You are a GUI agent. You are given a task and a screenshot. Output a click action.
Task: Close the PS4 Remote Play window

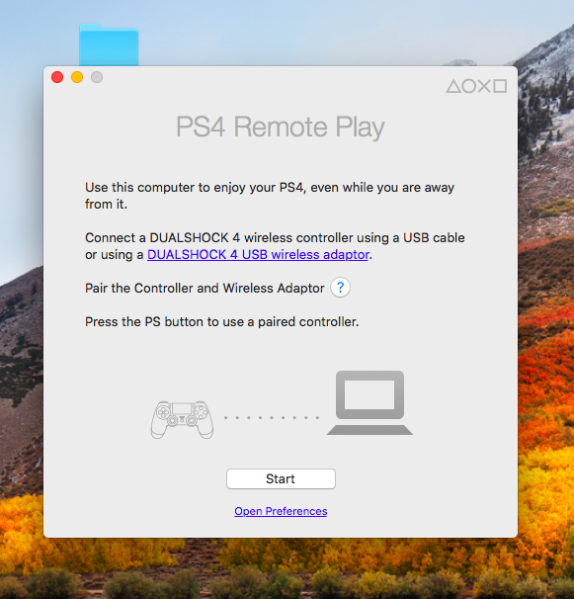[x=57, y=77]
